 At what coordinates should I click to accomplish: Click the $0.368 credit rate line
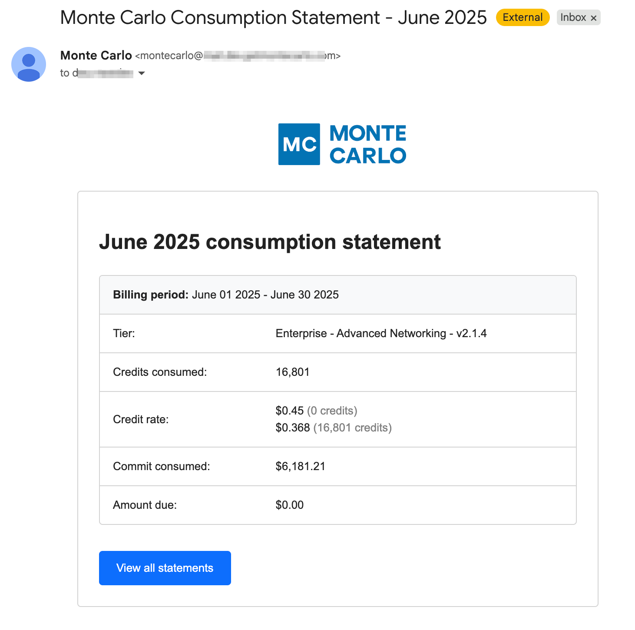pyautogui.click(x=334, y=428)
